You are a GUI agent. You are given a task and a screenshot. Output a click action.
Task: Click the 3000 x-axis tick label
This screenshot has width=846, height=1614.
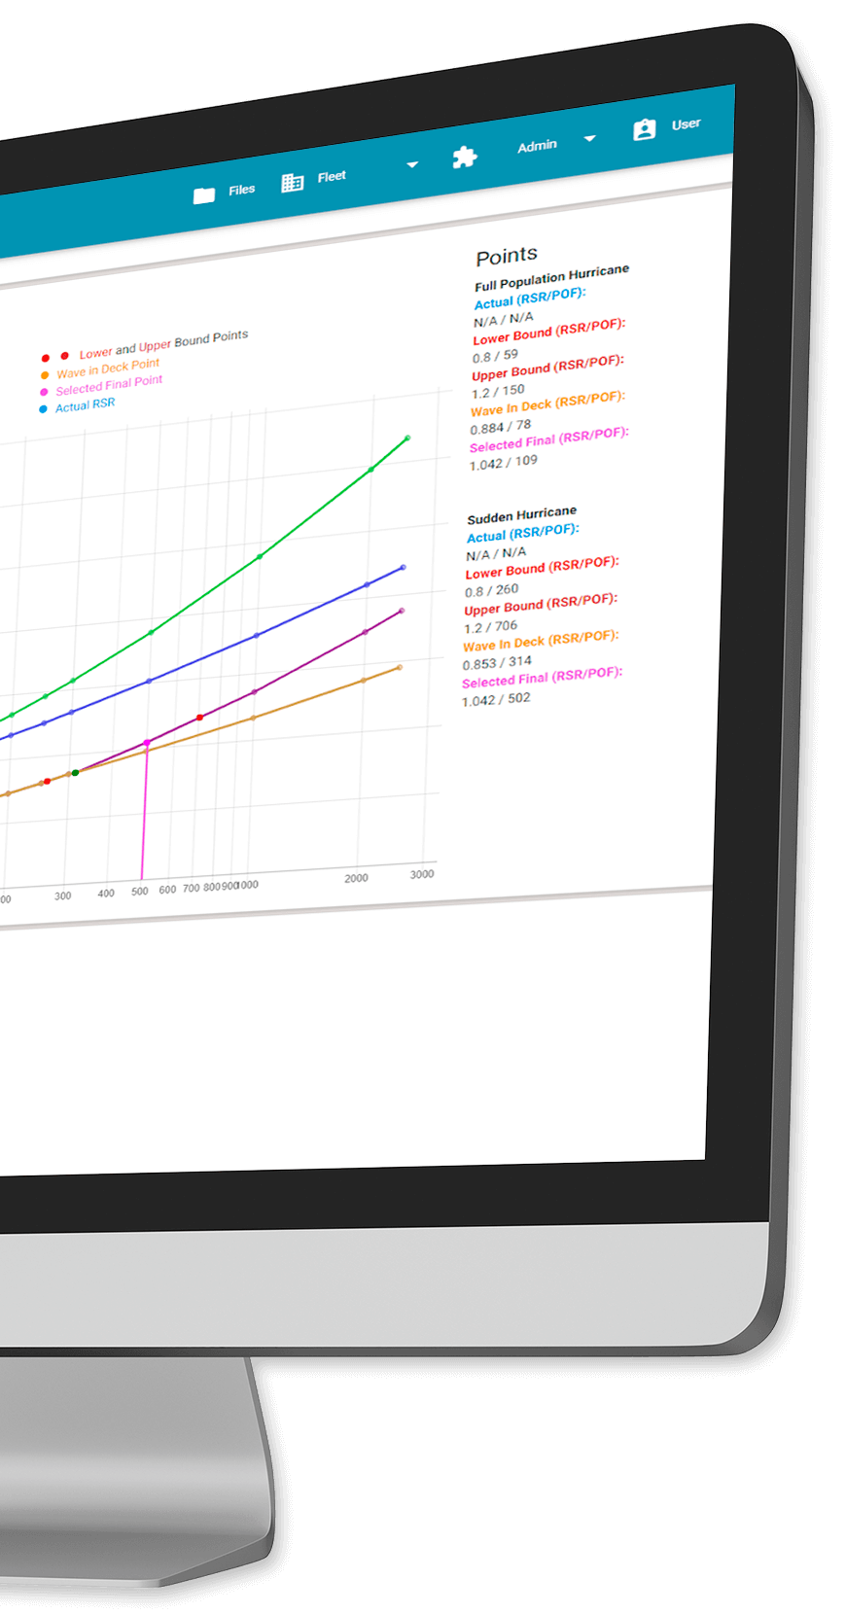pyautogui.click(x=422, y=874)
